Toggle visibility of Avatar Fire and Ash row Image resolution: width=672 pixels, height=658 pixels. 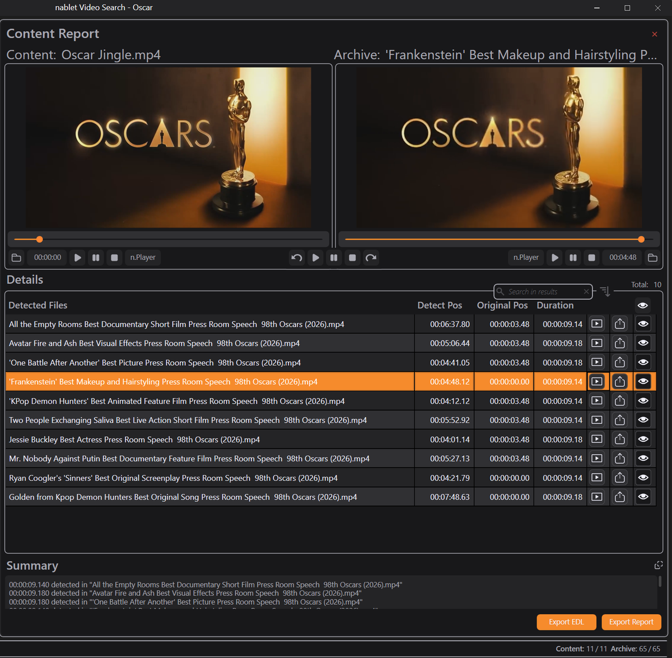643,343
